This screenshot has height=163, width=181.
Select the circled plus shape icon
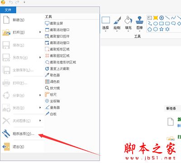pyautogui.click(x=162, y=18)
